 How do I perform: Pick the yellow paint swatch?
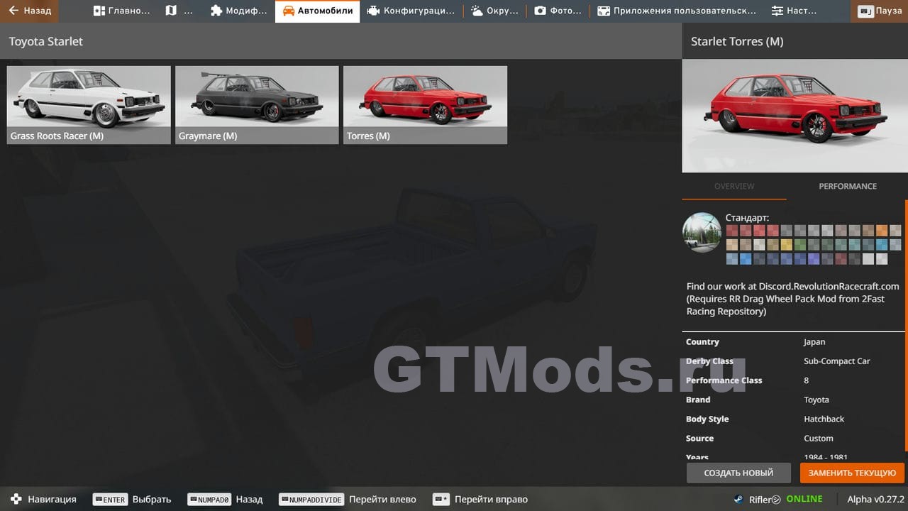click(787, 245)
